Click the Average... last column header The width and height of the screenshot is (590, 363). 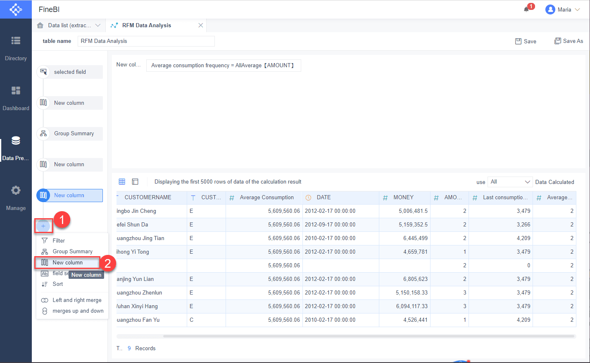[554, 197]
